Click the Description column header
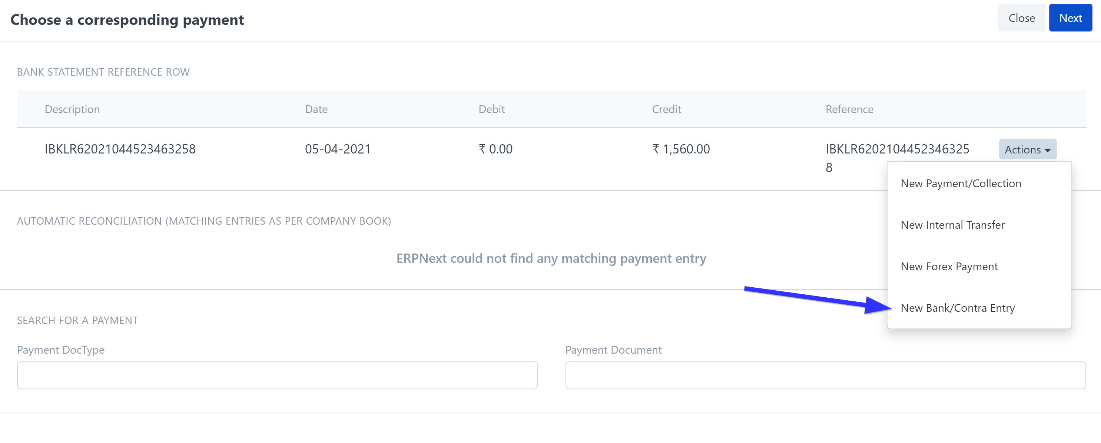Screen dimensions: 1101x443 click(x=72, y=109)
